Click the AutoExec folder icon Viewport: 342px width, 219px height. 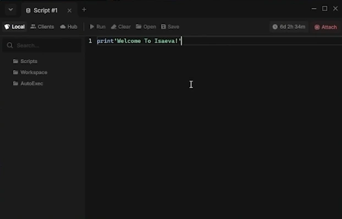[15, 83]
